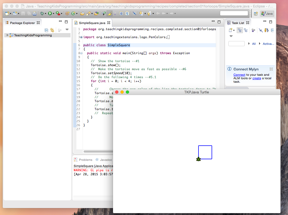Click the Debug bug icon
The height and width of the screenshot is (215, 288).
(x=42, y=13)
